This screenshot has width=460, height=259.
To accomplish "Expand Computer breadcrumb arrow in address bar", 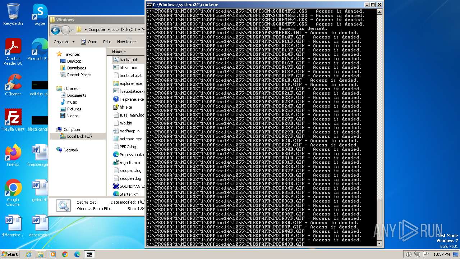I will pos(109,30).
